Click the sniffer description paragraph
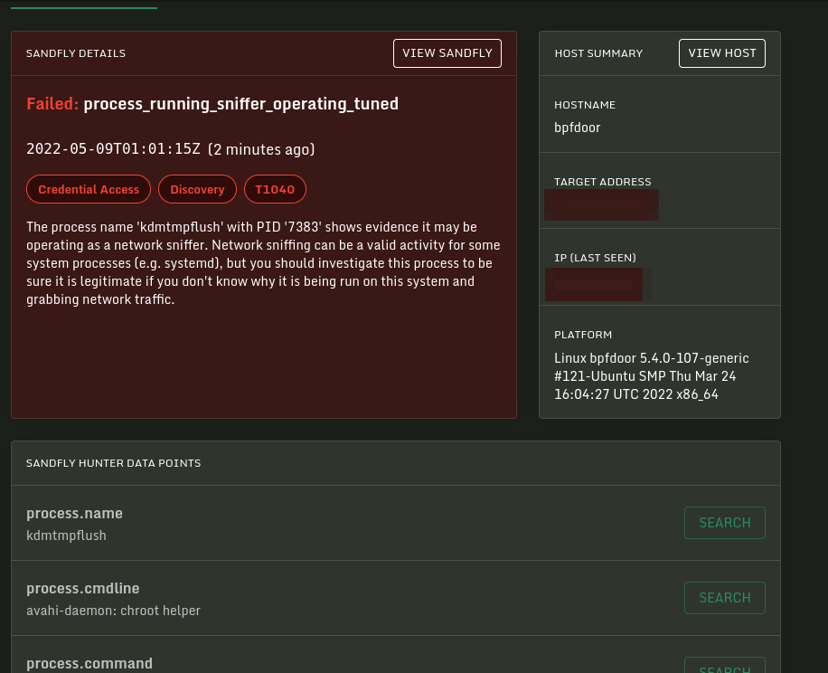The image size is (828, 673). click(x=264, y=263)
